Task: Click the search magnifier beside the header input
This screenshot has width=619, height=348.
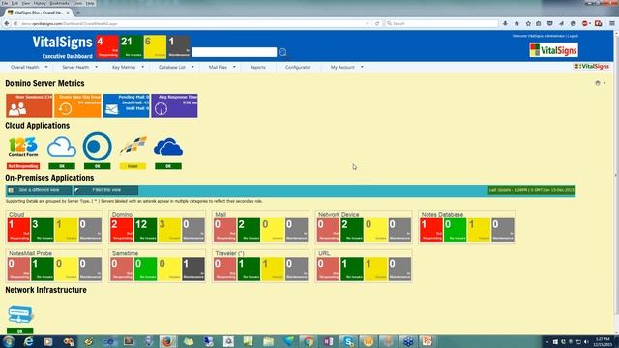Action: (282, 52)
